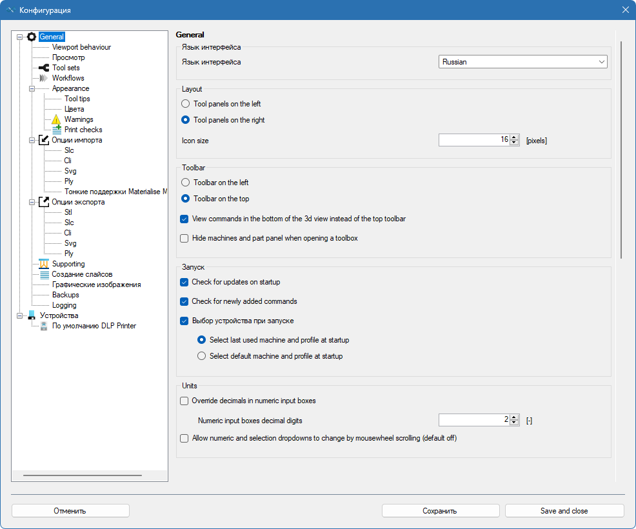Click the DLP Printer device icon

[x=44, y=326]
